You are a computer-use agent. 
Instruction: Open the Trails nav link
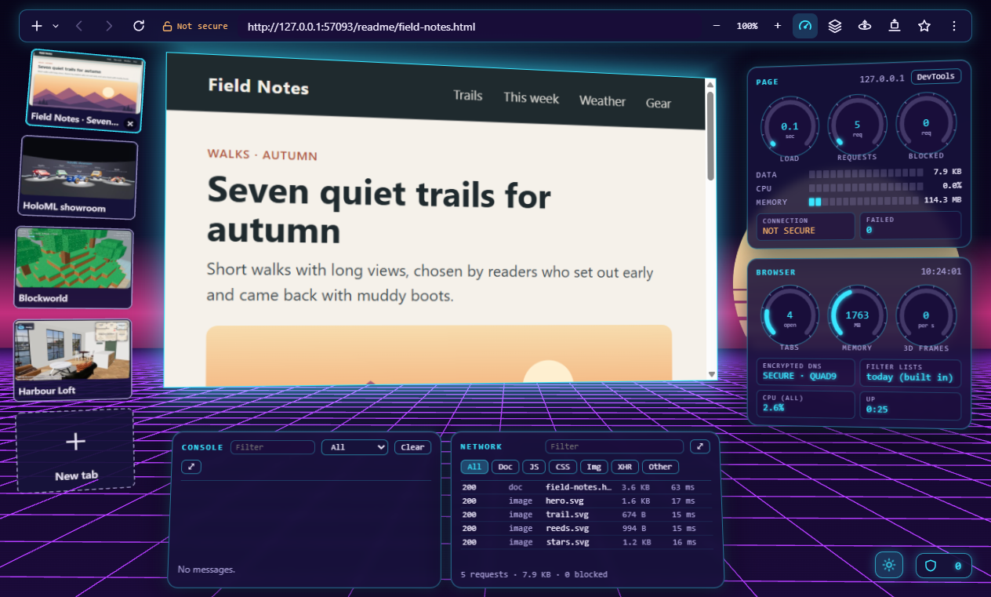point(468,96)
